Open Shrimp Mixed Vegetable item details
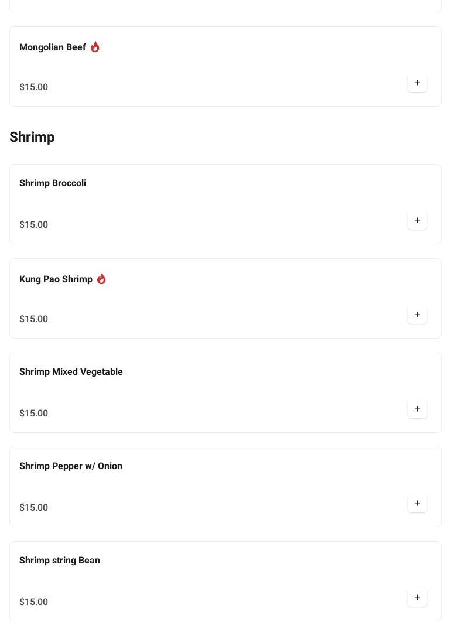The width and height of the screenshot is (451, 639). click(x=71, y=372)
